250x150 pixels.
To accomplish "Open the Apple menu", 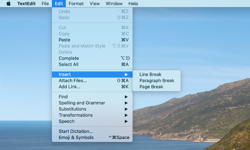I will 9,4.
